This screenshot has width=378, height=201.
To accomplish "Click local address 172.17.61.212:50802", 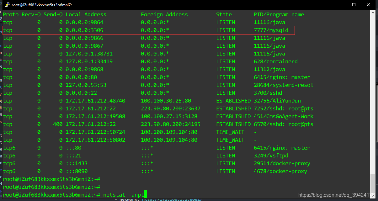I will pos(95,140).
